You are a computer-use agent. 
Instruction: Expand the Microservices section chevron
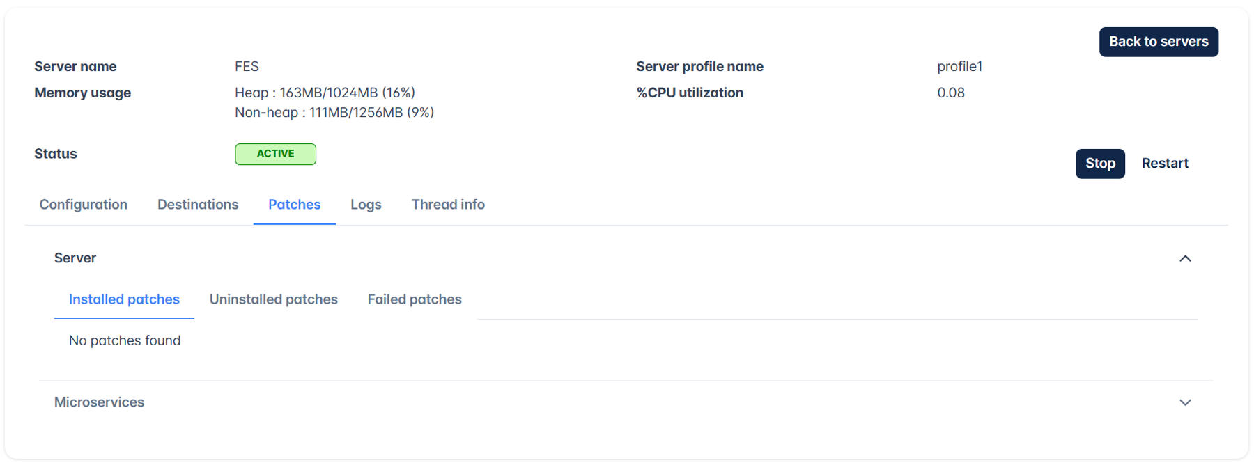click(x=1185, y=402)
